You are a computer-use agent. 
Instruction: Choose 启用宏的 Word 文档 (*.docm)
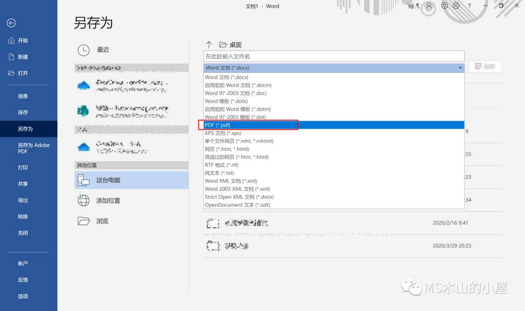(334, 85)
